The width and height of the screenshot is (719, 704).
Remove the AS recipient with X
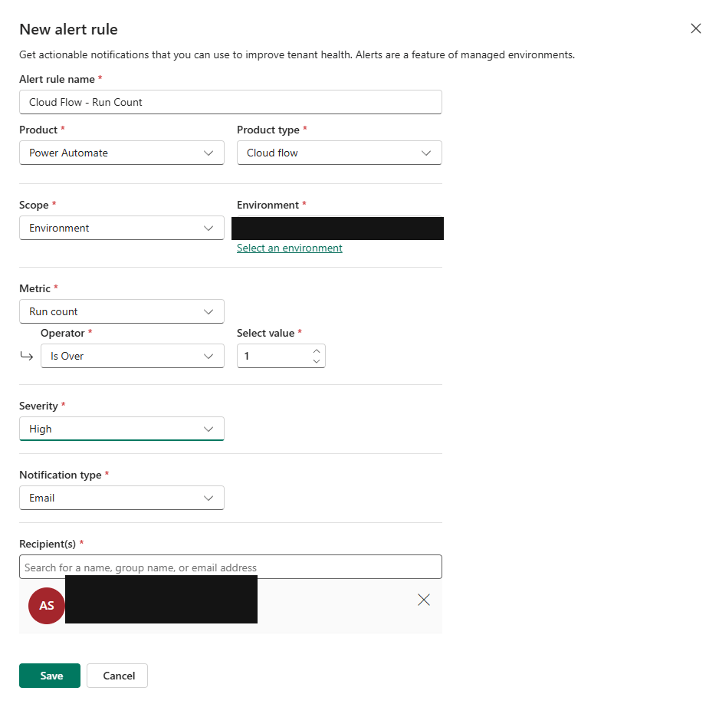point(424,600)
